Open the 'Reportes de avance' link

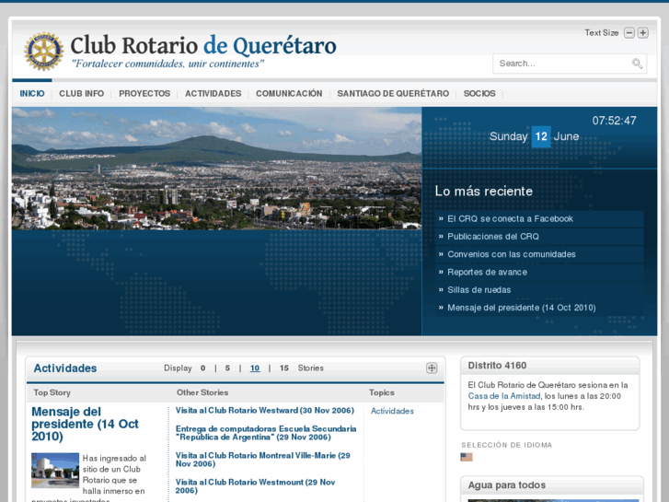tap(487, 272)
